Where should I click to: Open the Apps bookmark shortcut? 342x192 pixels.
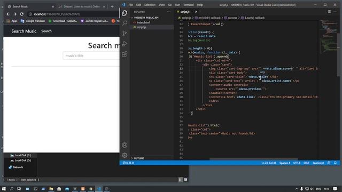tap(12, 21)
